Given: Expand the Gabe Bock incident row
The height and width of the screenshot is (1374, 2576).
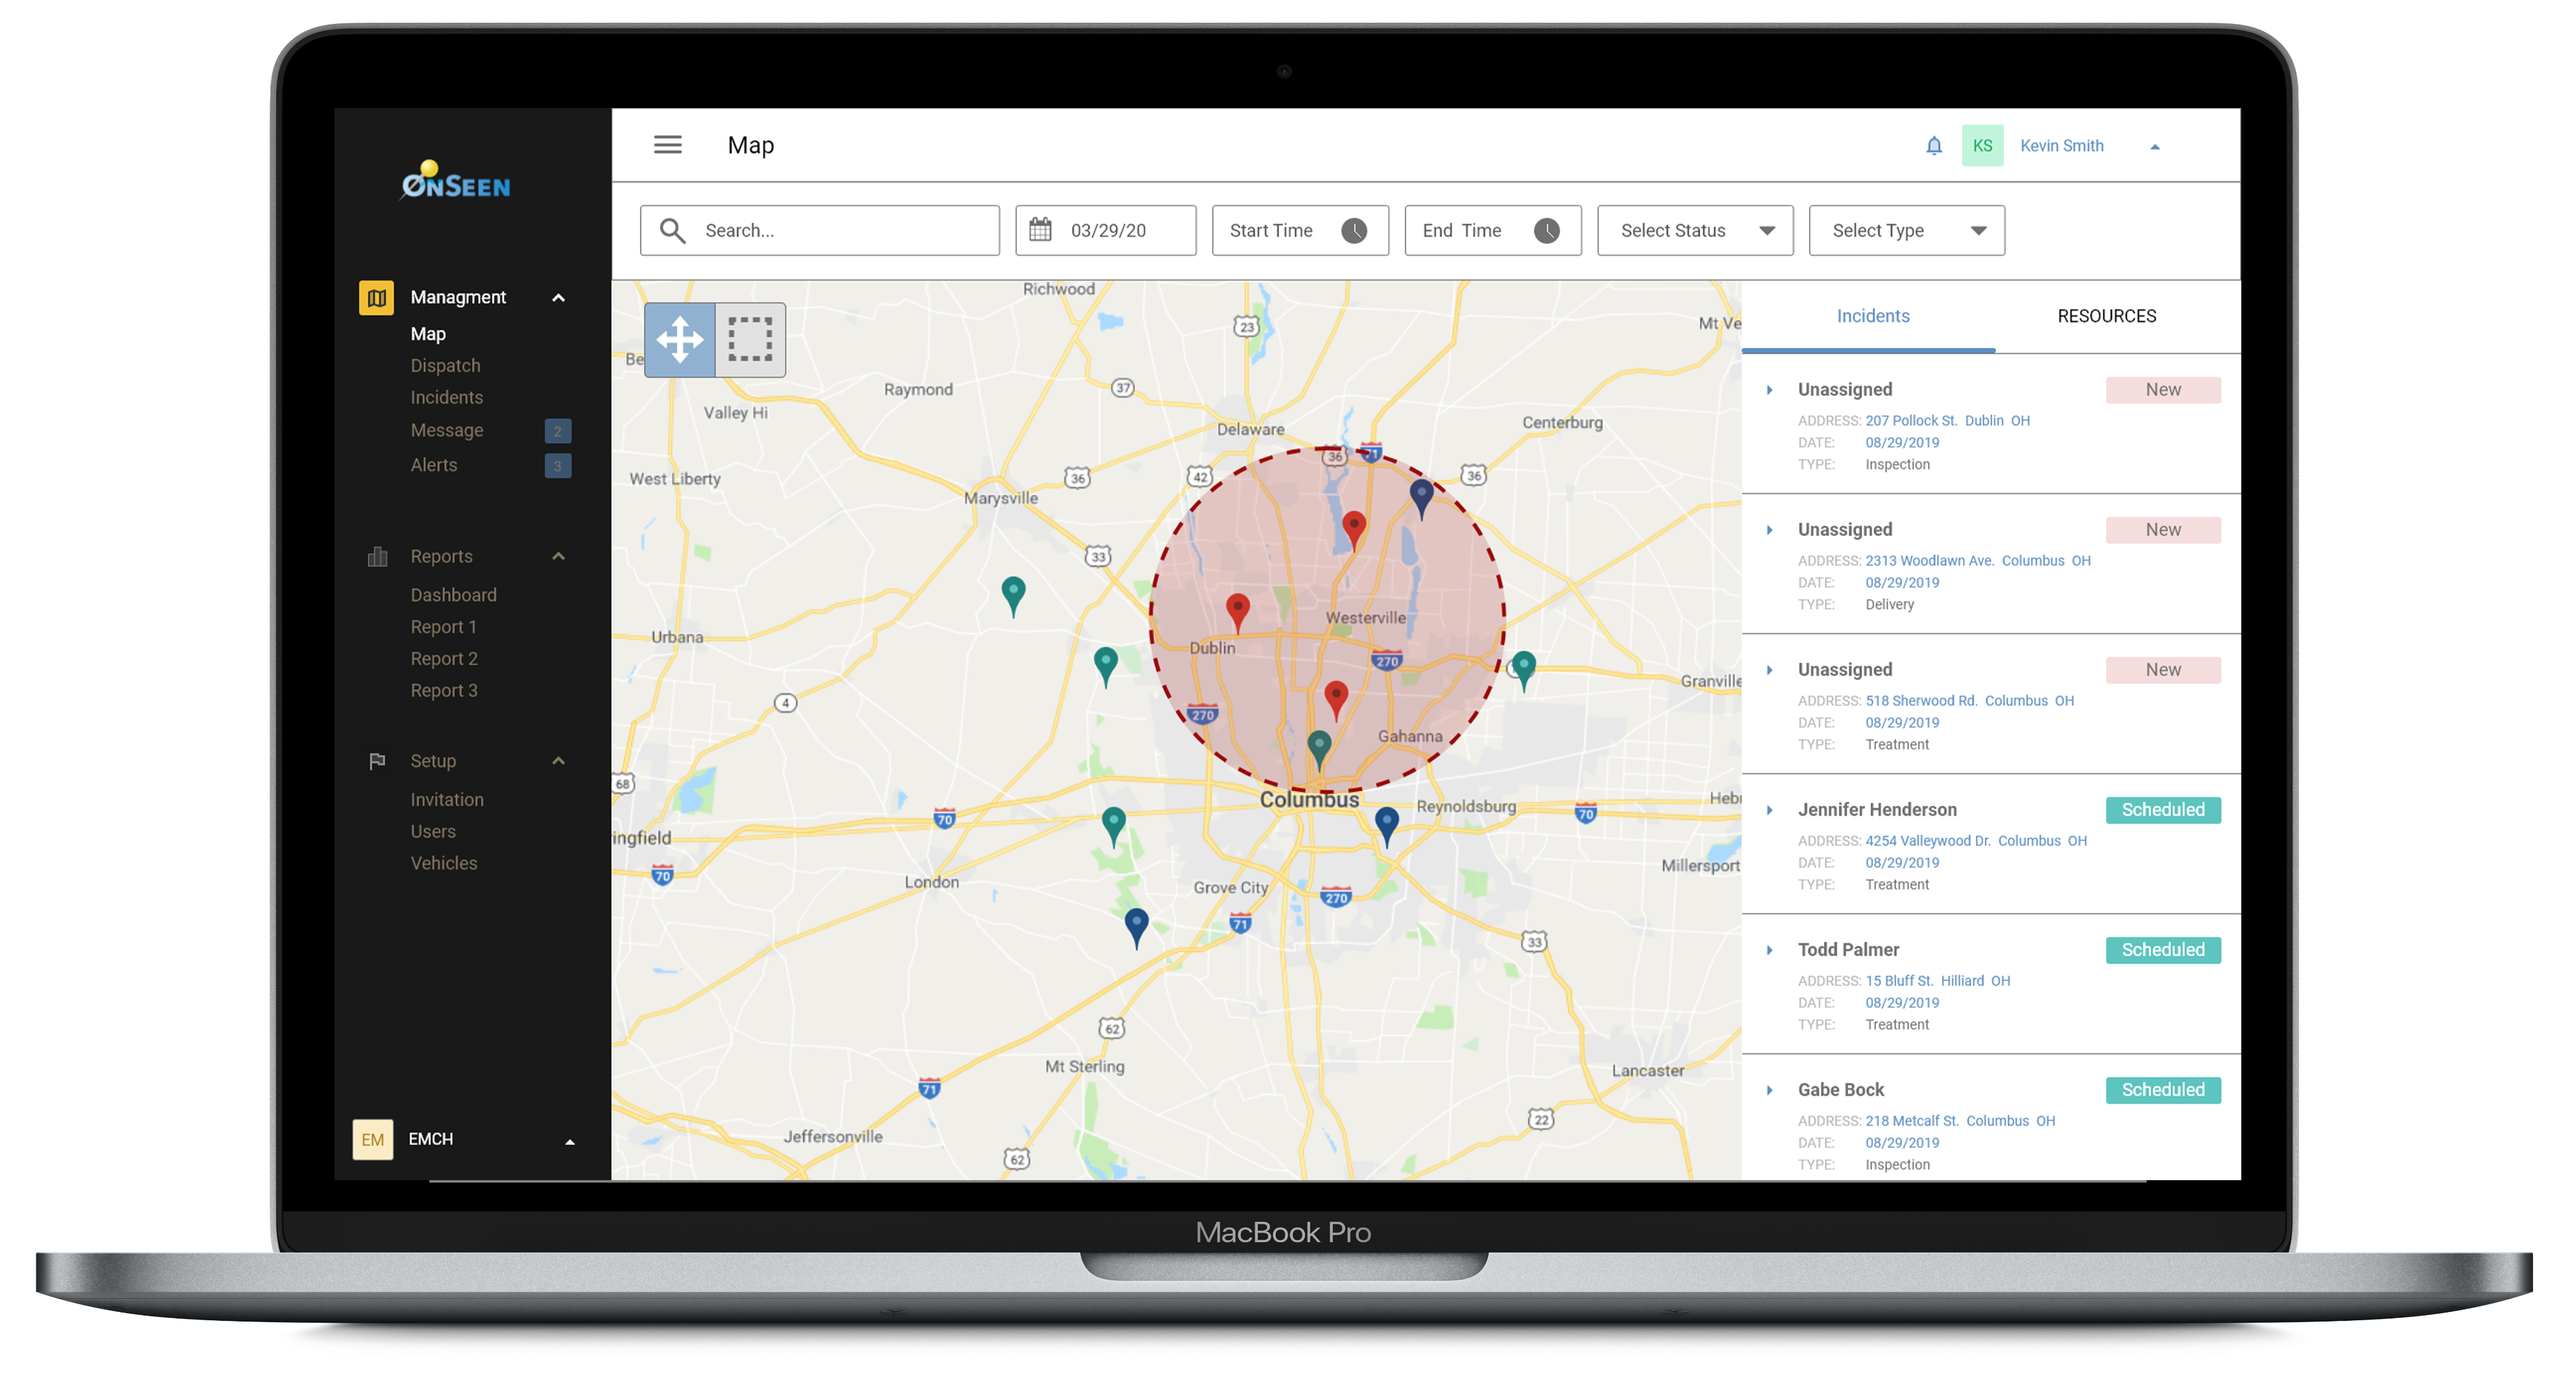Looking at the screenshot, I should point(1769,1090).
